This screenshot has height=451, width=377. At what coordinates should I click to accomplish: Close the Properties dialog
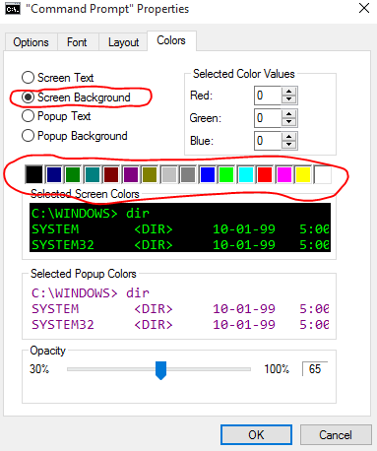pyautogui.click(x=364, y=9)
